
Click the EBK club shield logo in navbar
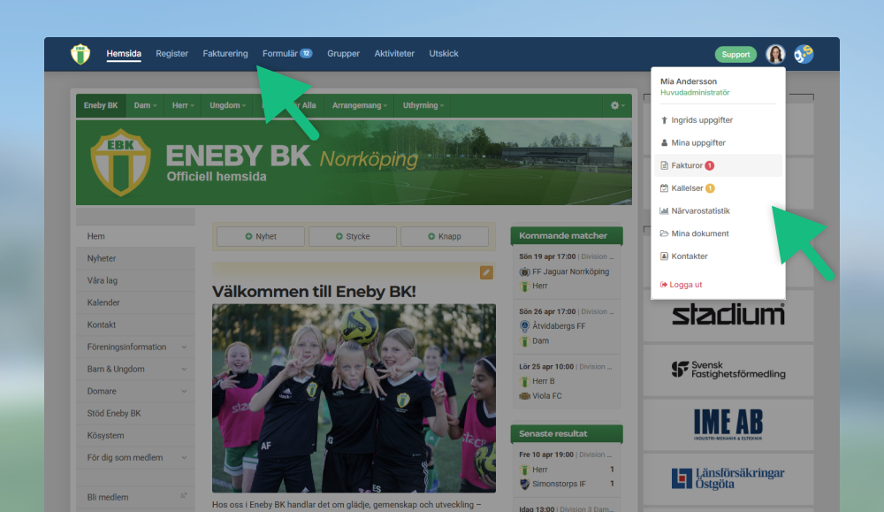[x=80, y=54]
